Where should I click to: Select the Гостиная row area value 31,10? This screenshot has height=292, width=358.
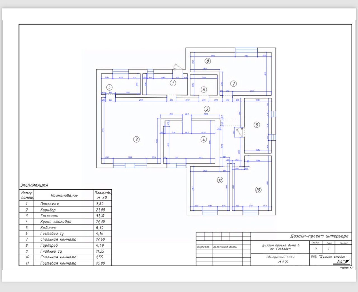click(x=100, y=216)
